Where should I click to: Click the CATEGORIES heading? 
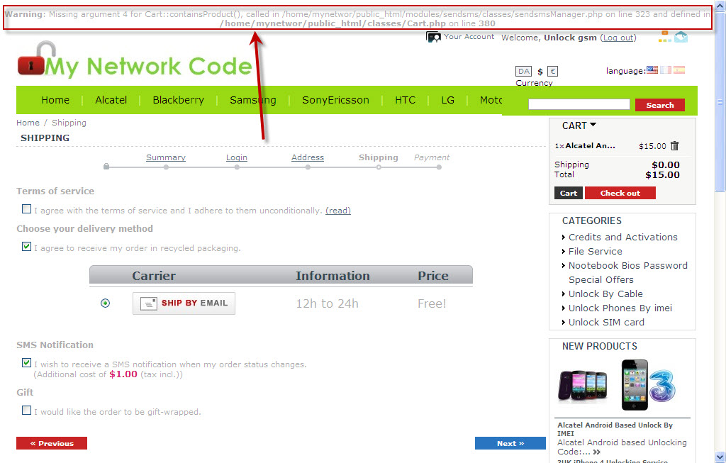click(592, 221)
